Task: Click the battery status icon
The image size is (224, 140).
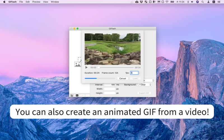Action: coord(172,2)
